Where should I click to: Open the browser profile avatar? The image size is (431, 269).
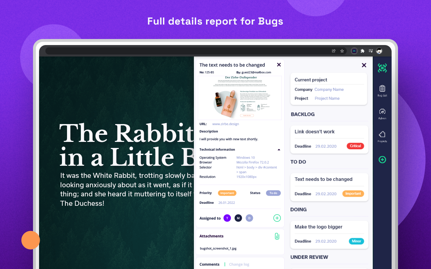click(379, 51)
